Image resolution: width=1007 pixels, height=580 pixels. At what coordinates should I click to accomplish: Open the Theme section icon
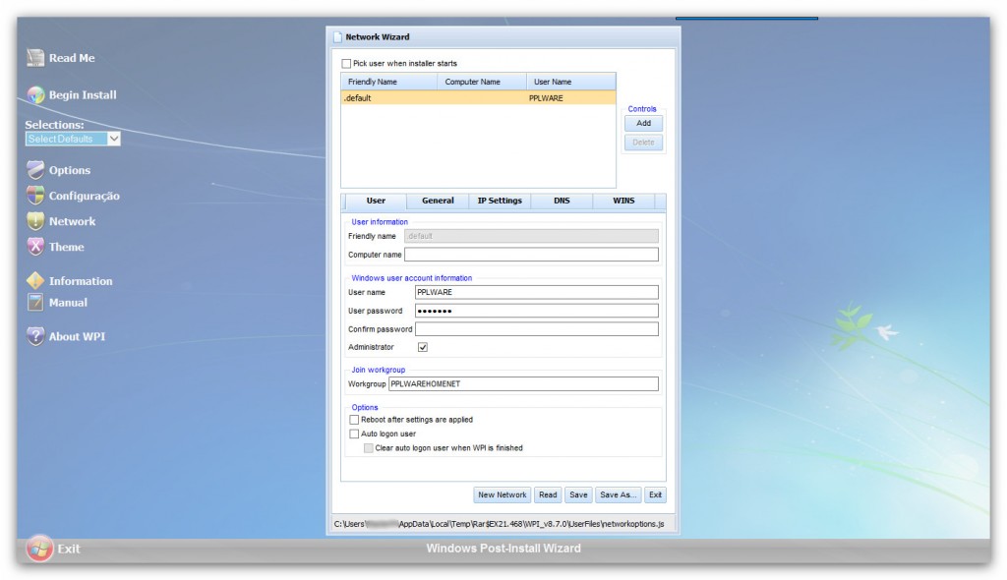tap(34, 247)
